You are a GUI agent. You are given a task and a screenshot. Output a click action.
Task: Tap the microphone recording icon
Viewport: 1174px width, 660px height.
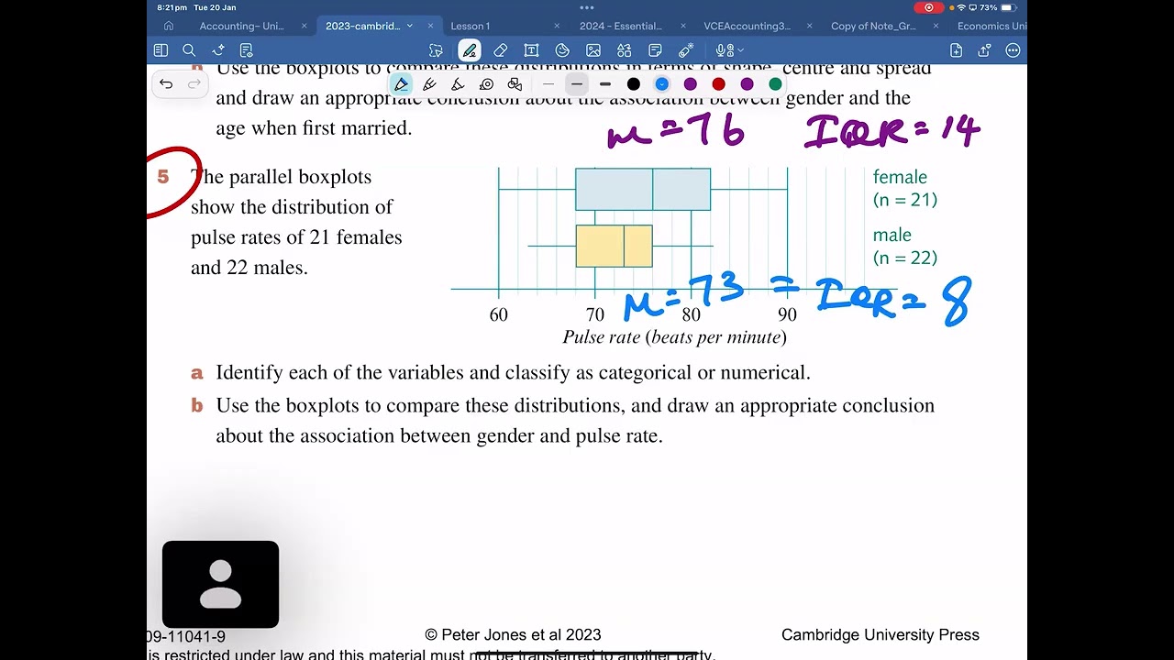(x=724, y=50)
